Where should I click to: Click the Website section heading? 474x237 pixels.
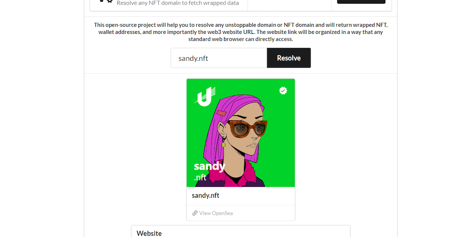coord(149,233)
